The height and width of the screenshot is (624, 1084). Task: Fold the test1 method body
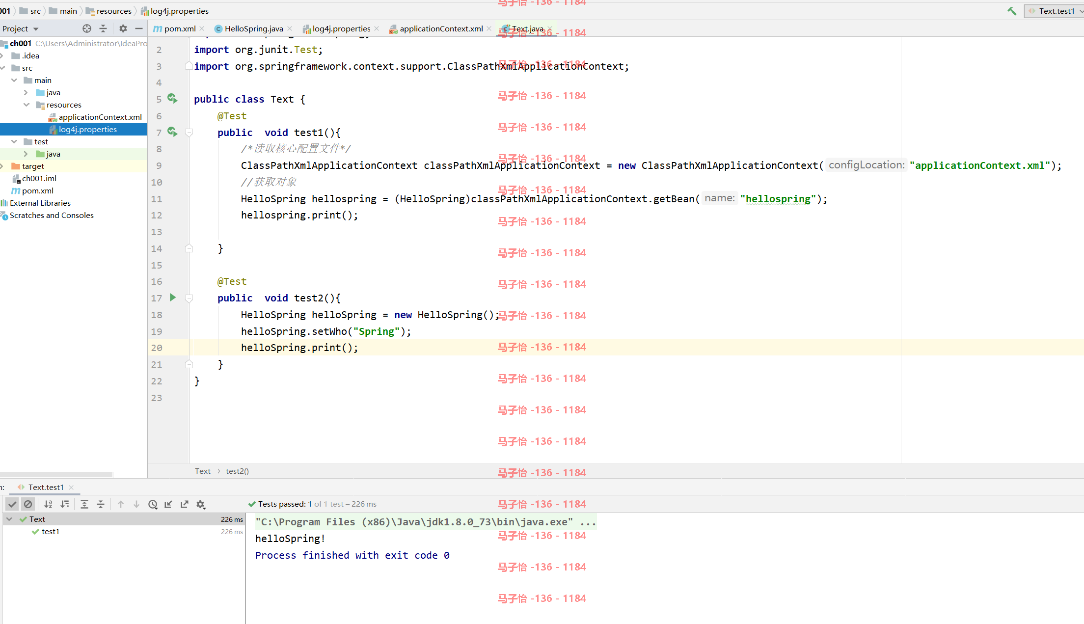[189, 132]
